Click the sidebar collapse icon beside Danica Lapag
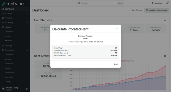Image resolution: width=171 pixels, height=92 pixels. click(x=27, y=89)
